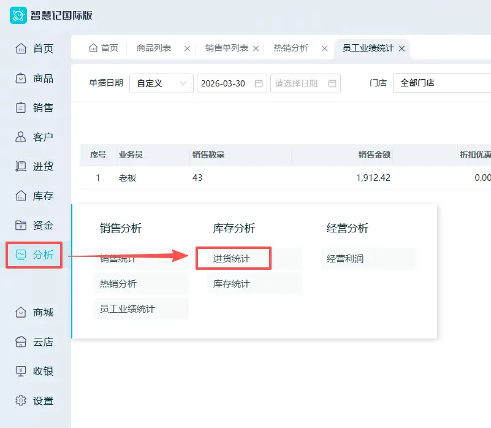Select 进货 in the sidebar
This screenshot has width=491, height=428.
[x=34, y=166]
